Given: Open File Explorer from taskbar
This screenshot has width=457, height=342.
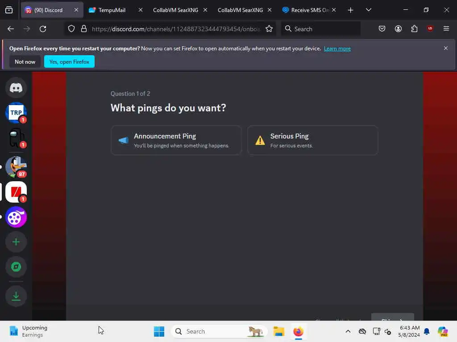Looking at the screenshot, I should (278, 331).
